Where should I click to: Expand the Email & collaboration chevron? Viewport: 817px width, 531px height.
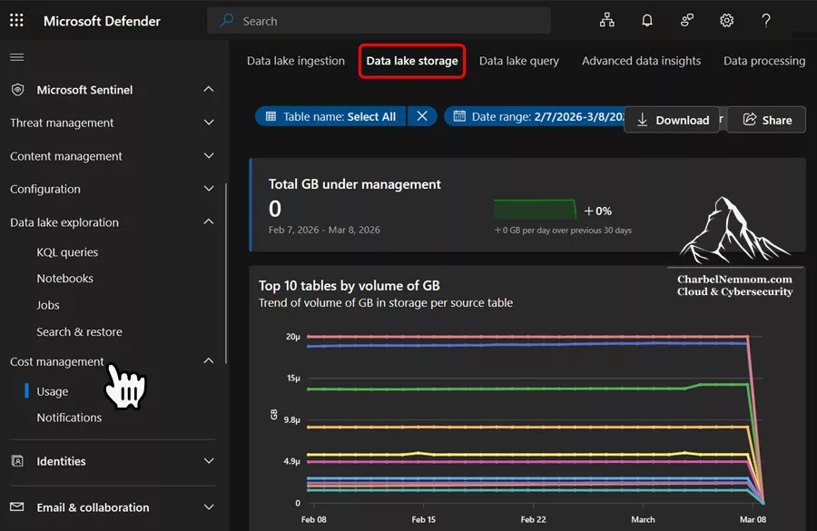pyautogui.click(x=209, y=507)
